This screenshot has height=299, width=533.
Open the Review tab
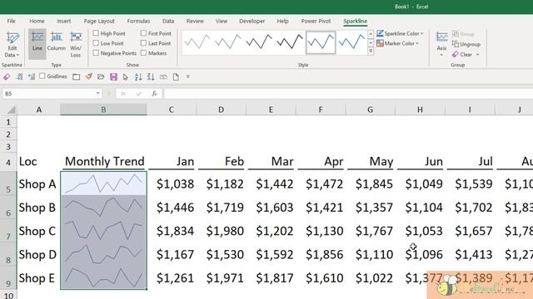[x=195, y=21]
